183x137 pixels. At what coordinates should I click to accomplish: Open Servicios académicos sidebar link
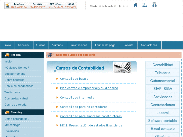(x=19, y=86)
